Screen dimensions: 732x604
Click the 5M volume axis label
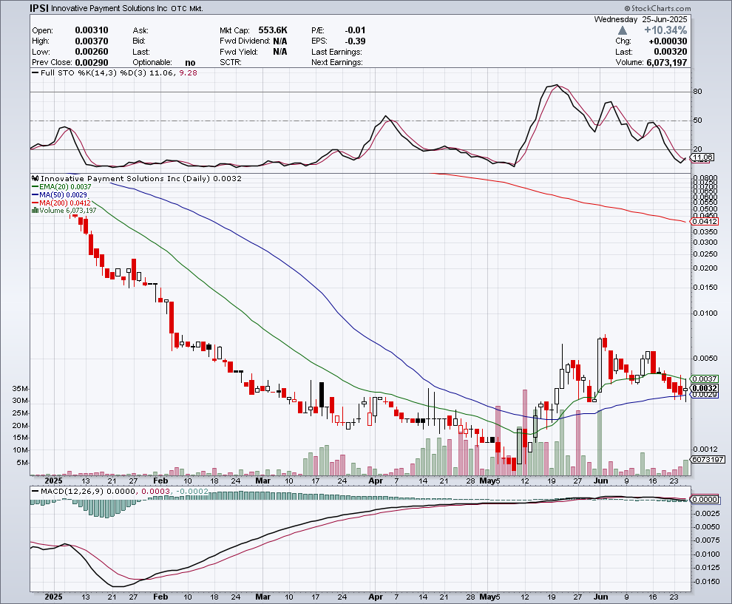pyautogui.click(x=22, y=463)
